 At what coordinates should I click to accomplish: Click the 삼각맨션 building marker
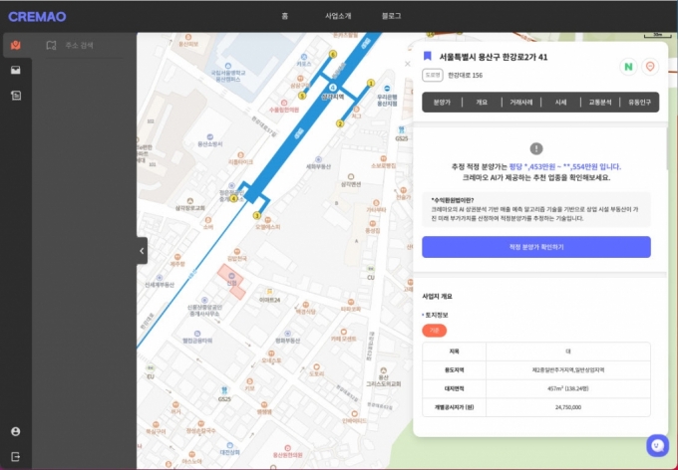pyautogui.click(x=351, y=176)
